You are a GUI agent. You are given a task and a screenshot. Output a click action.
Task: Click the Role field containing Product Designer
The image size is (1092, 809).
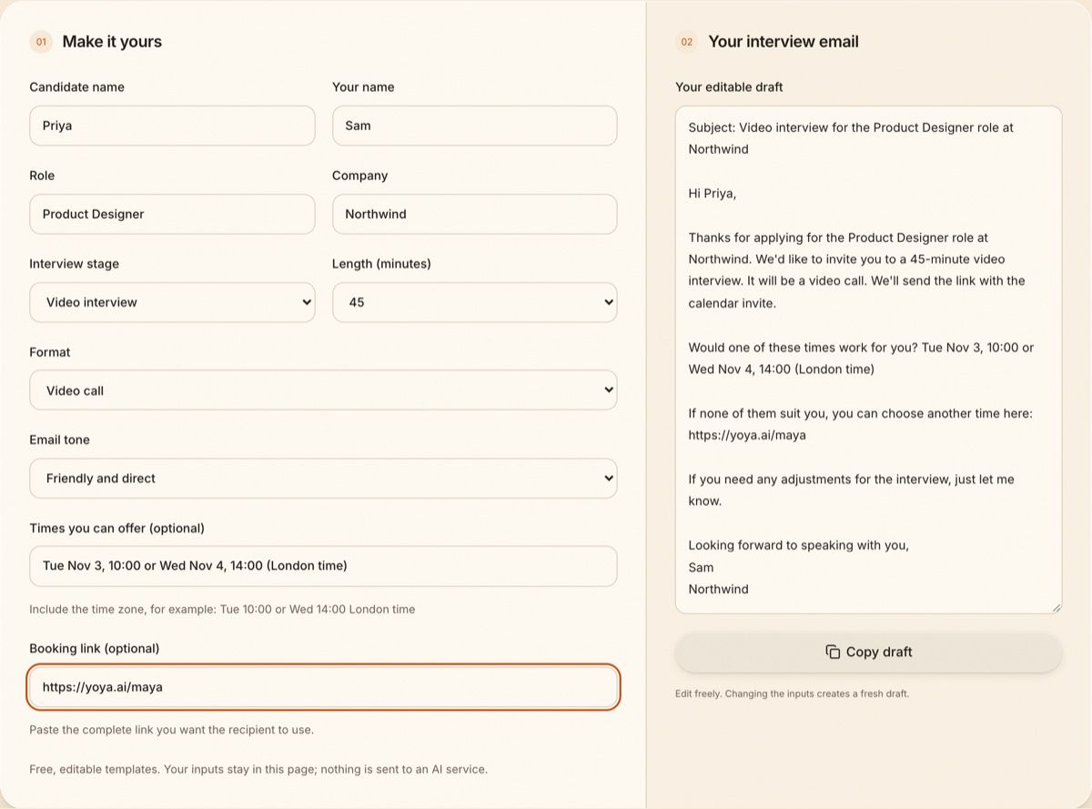point(172,214)
